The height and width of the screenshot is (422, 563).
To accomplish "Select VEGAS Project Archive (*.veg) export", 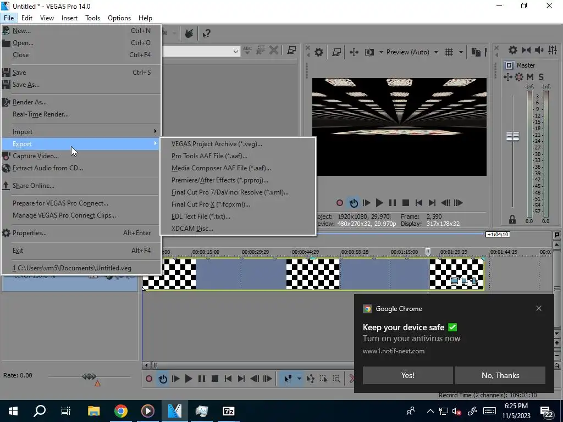I will pyautogui.click(x=217, y=144).
